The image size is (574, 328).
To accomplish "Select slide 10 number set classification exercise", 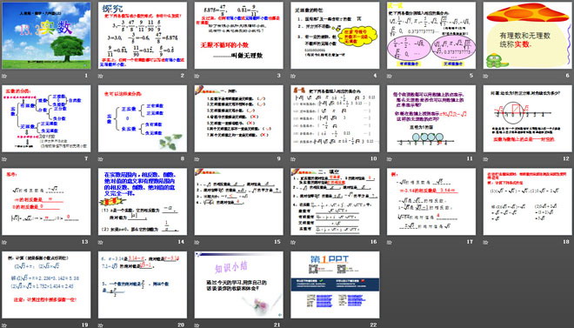I will (x=335, y=118).
